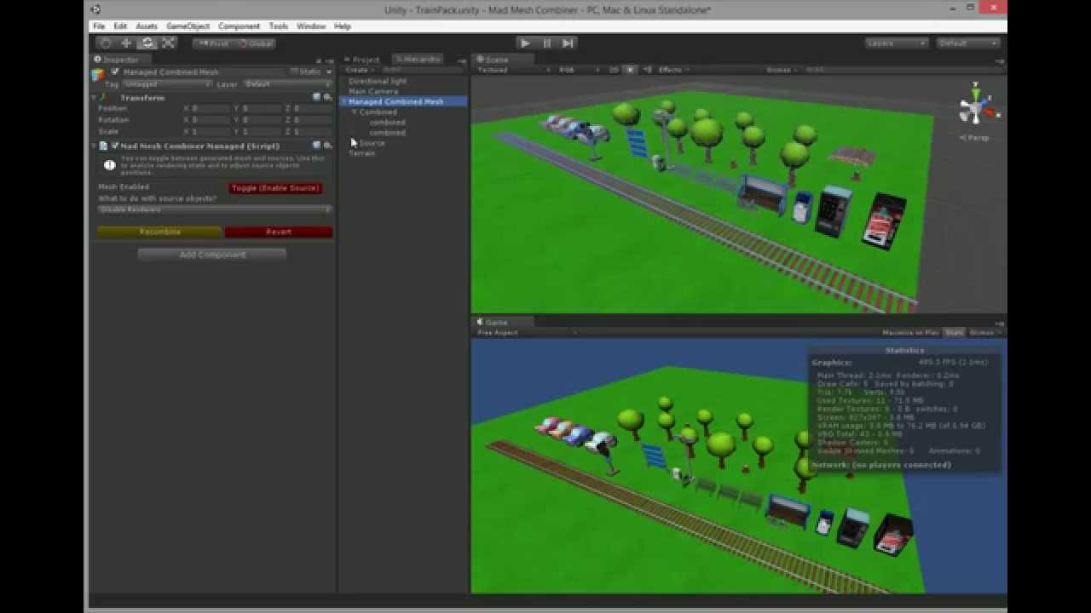Start Play mode with the Play button

[x=525, y=43]
